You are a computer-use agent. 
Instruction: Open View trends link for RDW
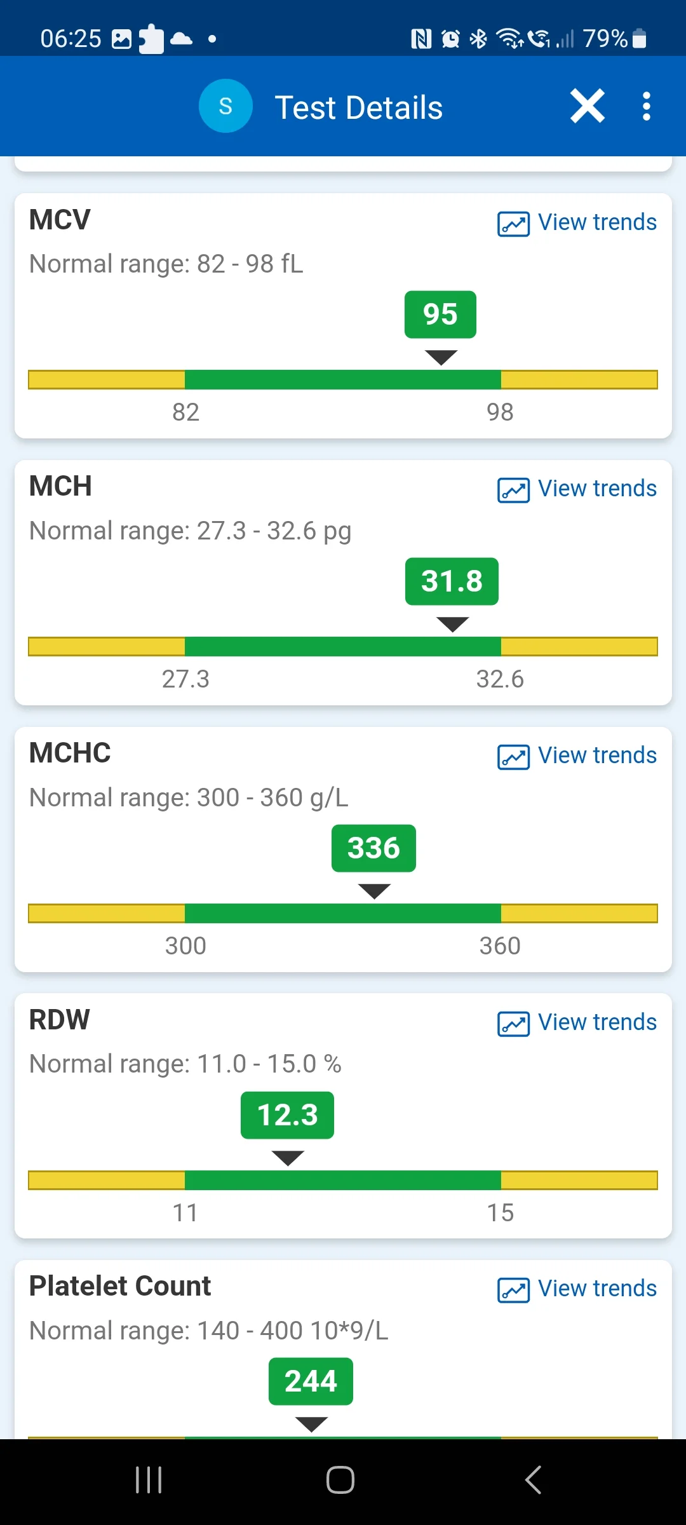coord(597,1022)
